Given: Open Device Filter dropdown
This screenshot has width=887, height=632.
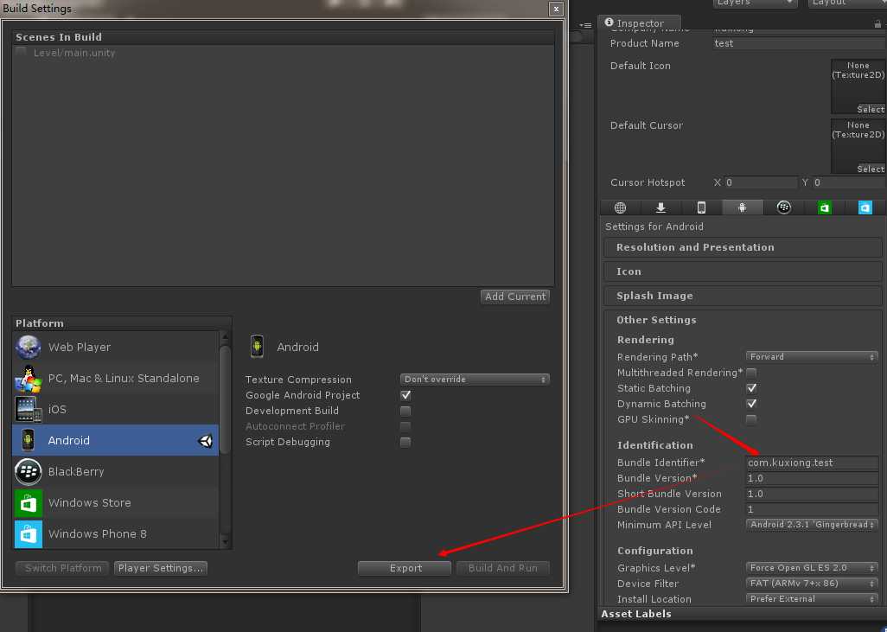Looking at the screenshot, I should coord(812,583).
